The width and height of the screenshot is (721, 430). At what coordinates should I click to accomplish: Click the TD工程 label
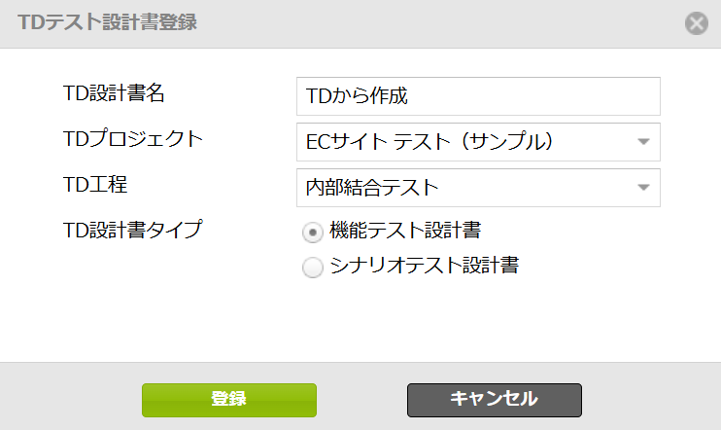coord(95,184)
